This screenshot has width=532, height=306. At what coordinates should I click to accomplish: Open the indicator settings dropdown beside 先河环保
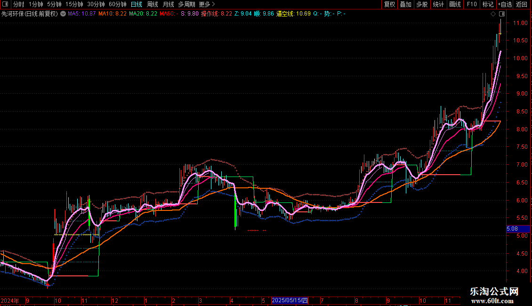click(63, 14)
